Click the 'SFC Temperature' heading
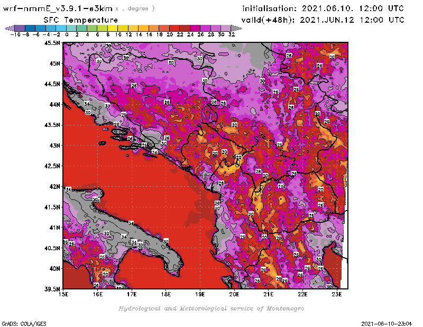 81,20
